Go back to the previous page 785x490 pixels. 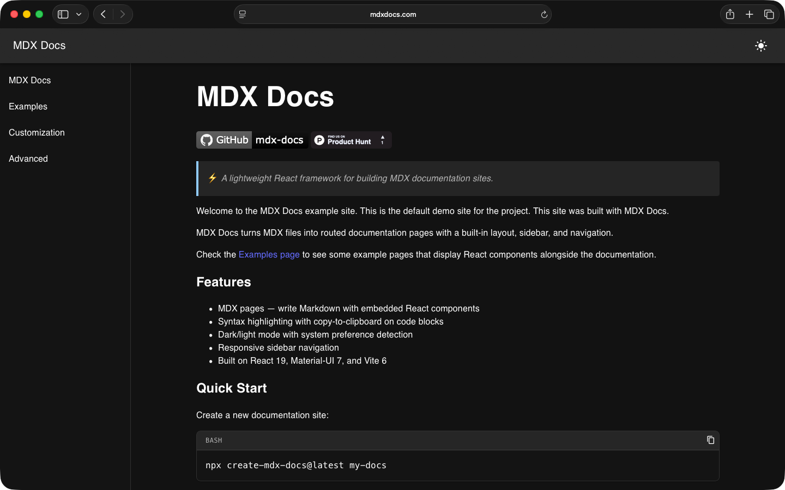point(103,15)
